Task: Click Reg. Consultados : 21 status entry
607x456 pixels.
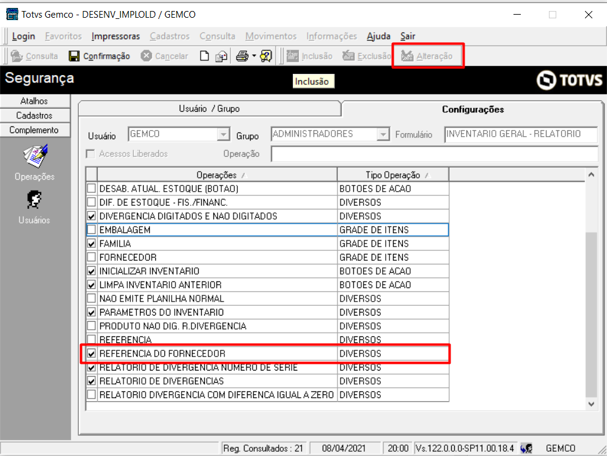Action: (x=263, y=448)
